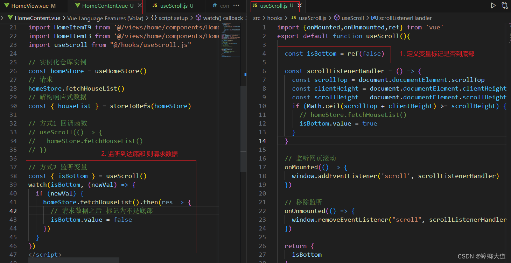Click 'window.removeEventListener' on line 23
Image resolution: width=511 pixels, height=263 pixels.
340,220
